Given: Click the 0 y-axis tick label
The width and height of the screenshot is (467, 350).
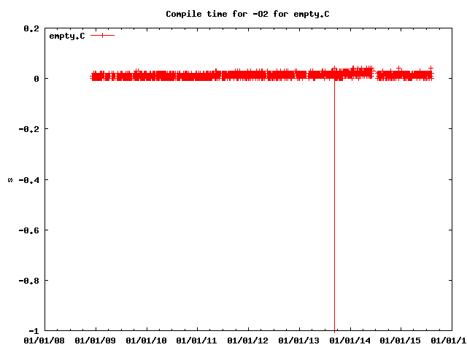Looking at the screenshot, I should 36,79.
